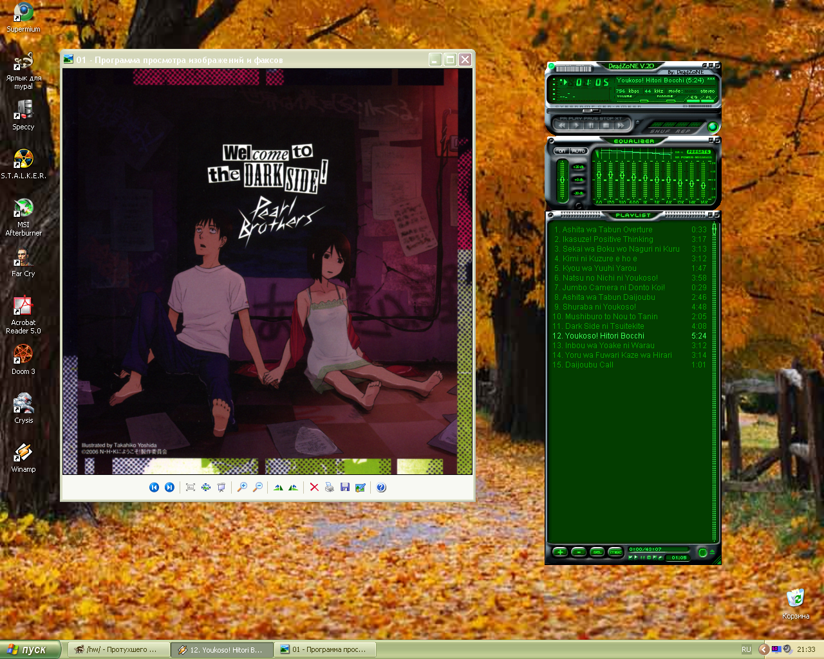Screen dimensions: 824x659
Task: Open the Supermium desktop shortcut
Action: [23, 17]
